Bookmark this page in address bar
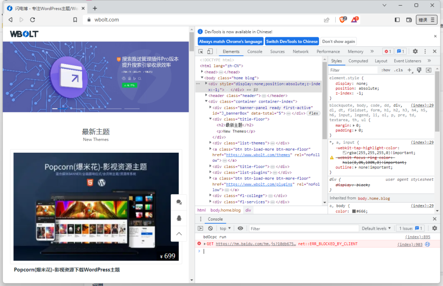The height and width of the screenshot is (286, 443). [x=75, y=20]
